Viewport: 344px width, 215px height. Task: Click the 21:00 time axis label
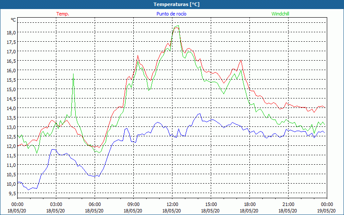[x=288, y=205]
